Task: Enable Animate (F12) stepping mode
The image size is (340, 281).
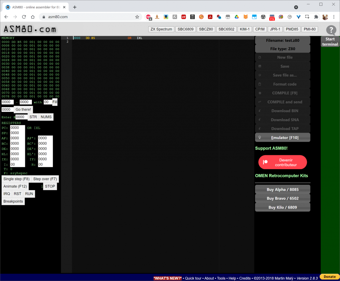Action: coord(15,186)
